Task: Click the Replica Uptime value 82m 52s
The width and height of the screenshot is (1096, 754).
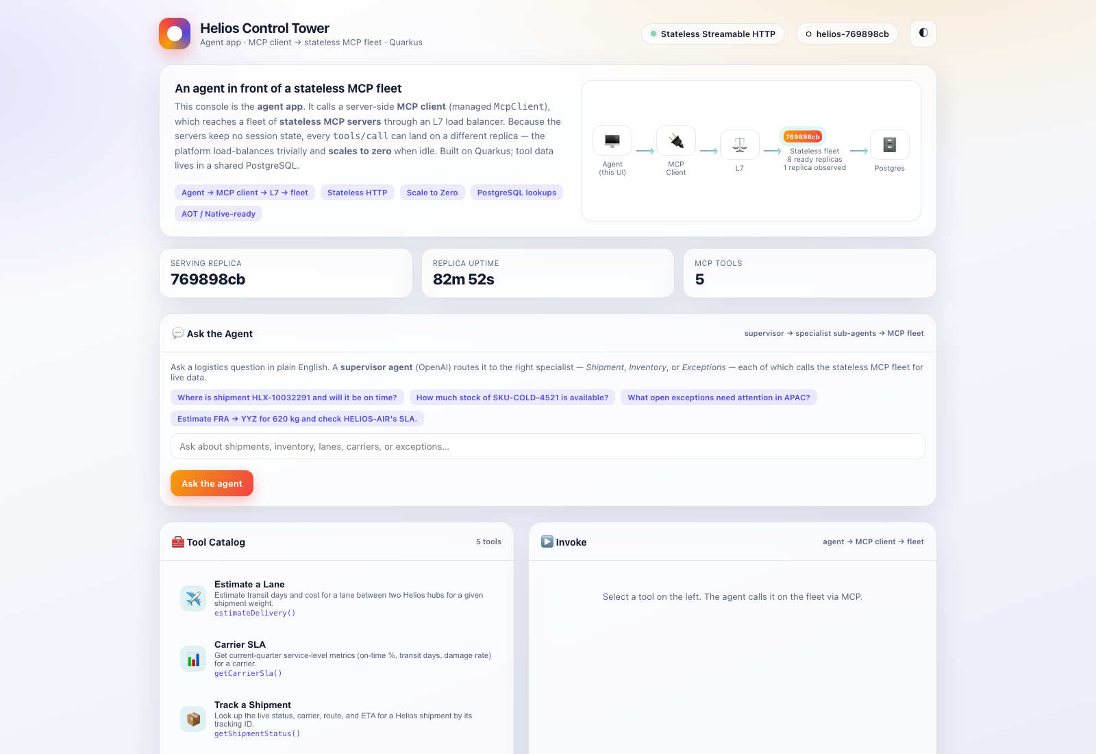Action: point(463,280)
